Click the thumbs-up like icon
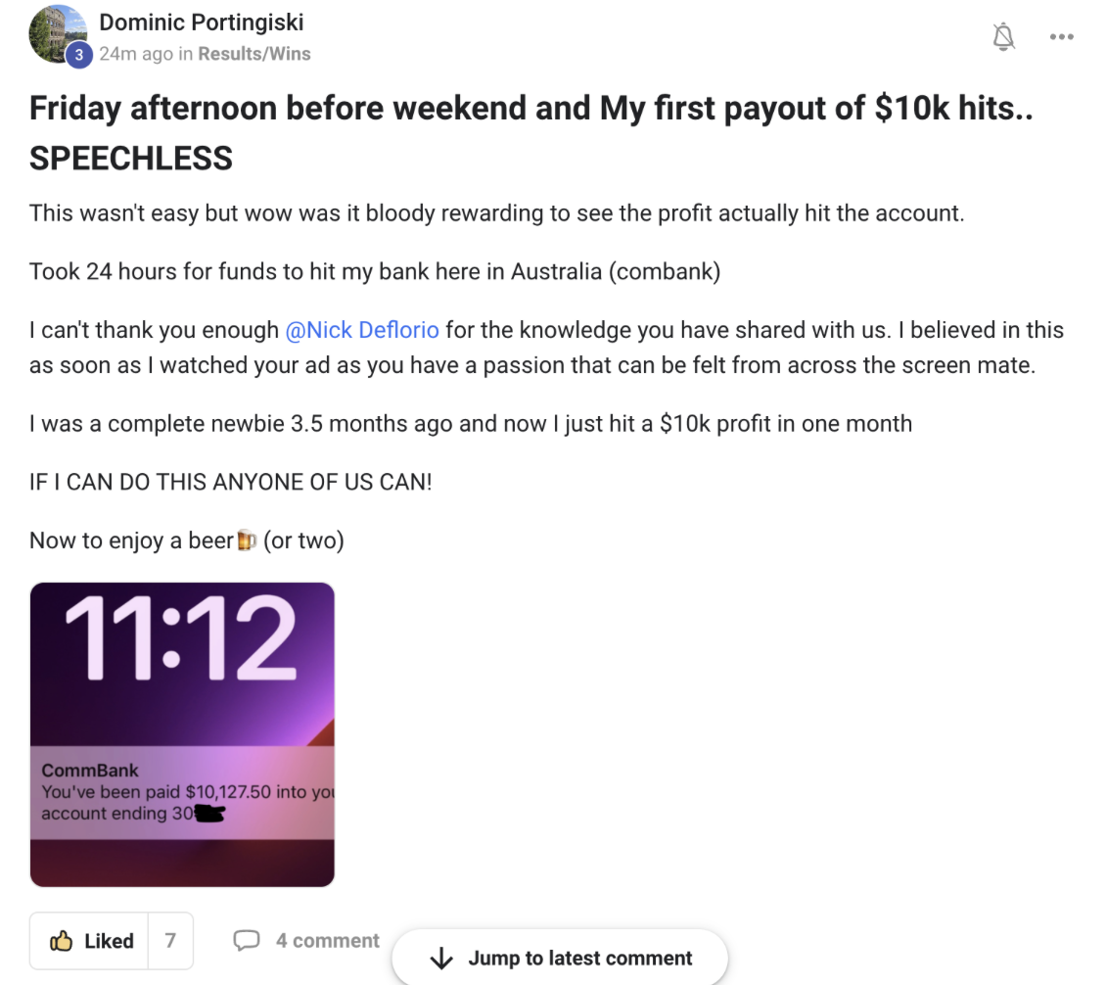 click(62, 941)
